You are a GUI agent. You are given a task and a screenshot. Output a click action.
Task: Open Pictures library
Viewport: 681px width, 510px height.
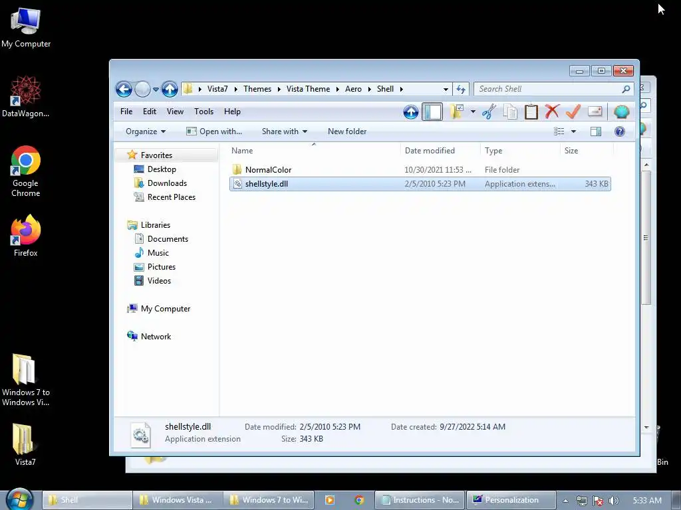click(x=162, y=267)
